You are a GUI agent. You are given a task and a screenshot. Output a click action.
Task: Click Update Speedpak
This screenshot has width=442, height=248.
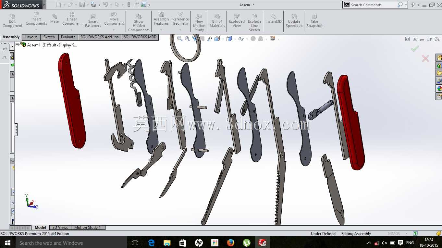[x=294, y=21]
